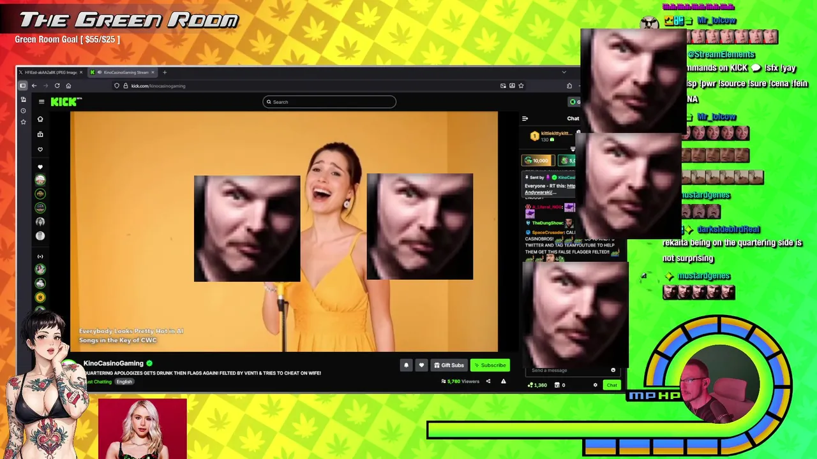Open kittiekittykitt leaderboard entry
The height and width of the screenshot is (459, 817).
pos(553,136)
